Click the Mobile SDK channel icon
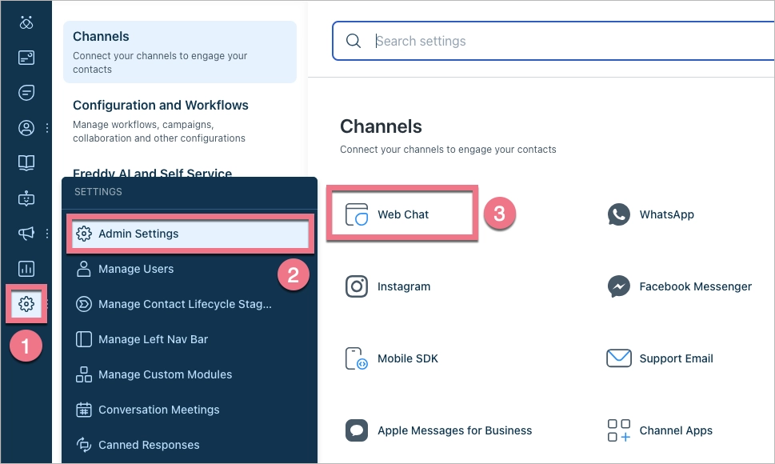This screenshot has width=775, height=464. point(357,358)
